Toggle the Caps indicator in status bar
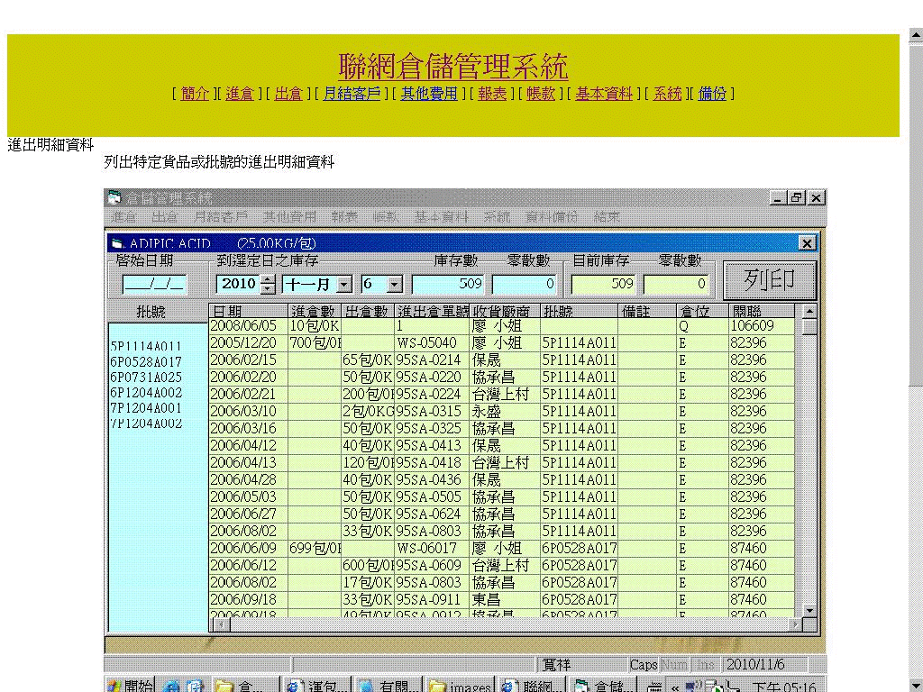923x692 pixels. (x=643, y=664)
